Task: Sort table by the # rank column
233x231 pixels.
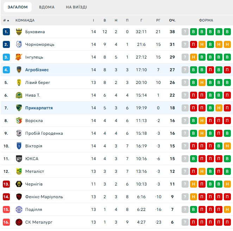Action: coord(6,20)
